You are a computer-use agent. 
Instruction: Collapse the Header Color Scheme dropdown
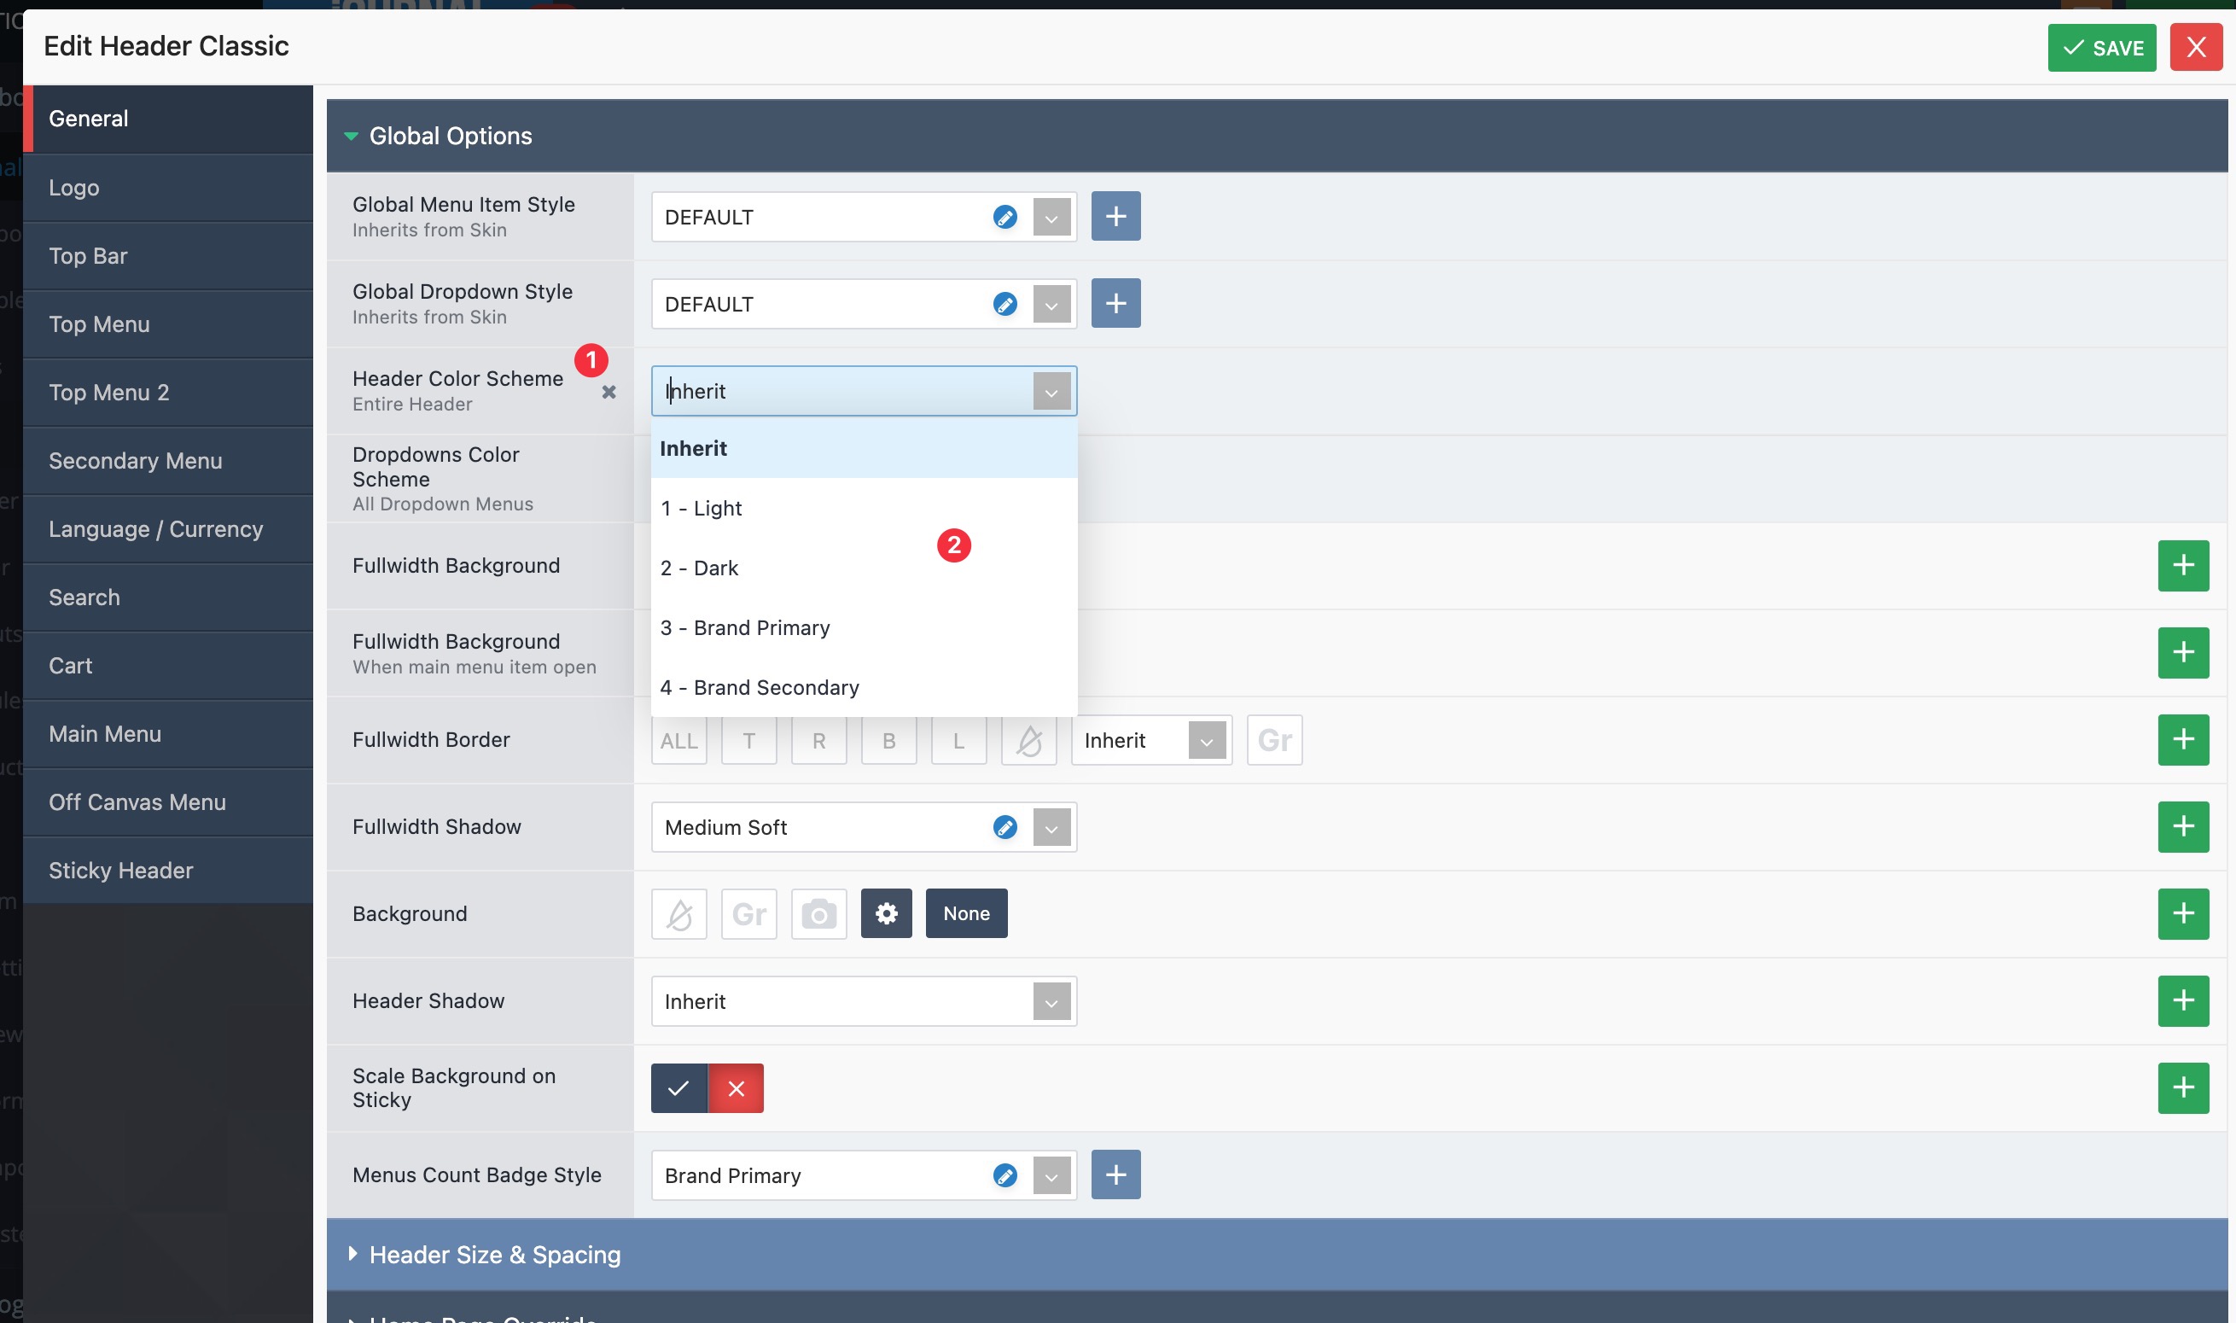coord(1051,392)
